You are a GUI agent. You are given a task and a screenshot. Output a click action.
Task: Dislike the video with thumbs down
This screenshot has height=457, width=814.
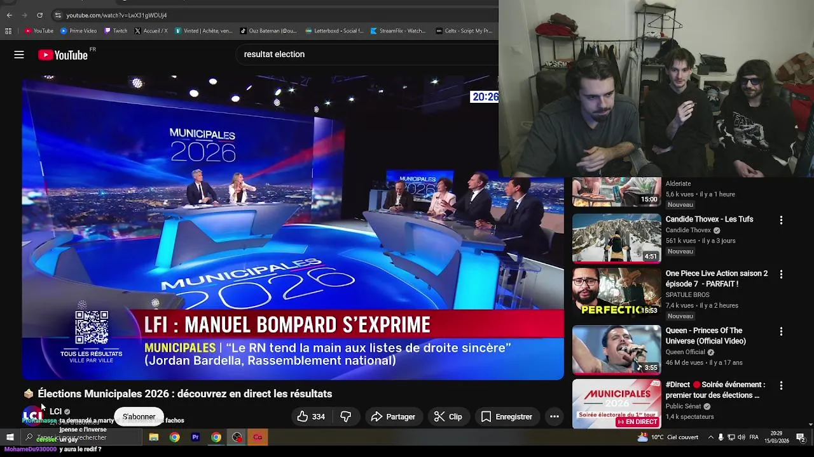point(346,416)
